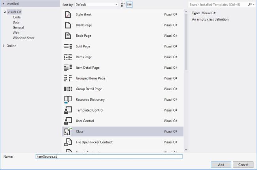The image size is (257, 170).
Task: Click the template list scrollbar thumb
Action: click(186, 42)
